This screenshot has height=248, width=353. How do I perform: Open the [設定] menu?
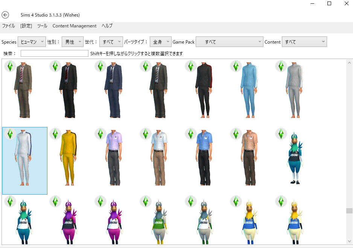pyautogui.click(x=26, y=26)
